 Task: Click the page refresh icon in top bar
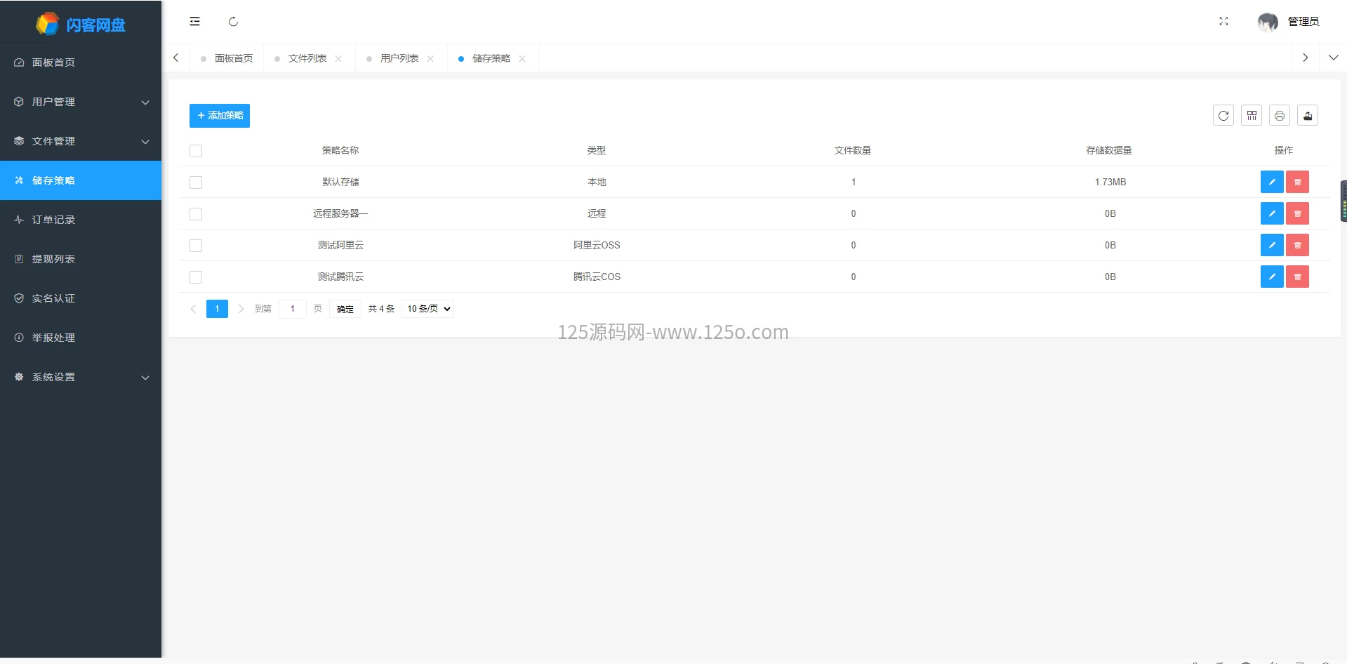[x=233, y=22]
